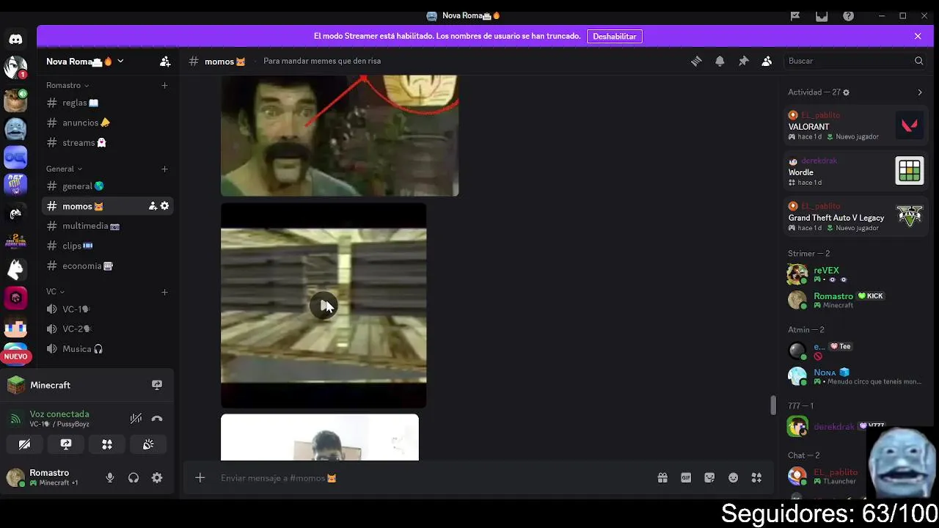Viewport: 939px width, 528px height.
Task: Switch to the general channel
Action: point(107,186)
